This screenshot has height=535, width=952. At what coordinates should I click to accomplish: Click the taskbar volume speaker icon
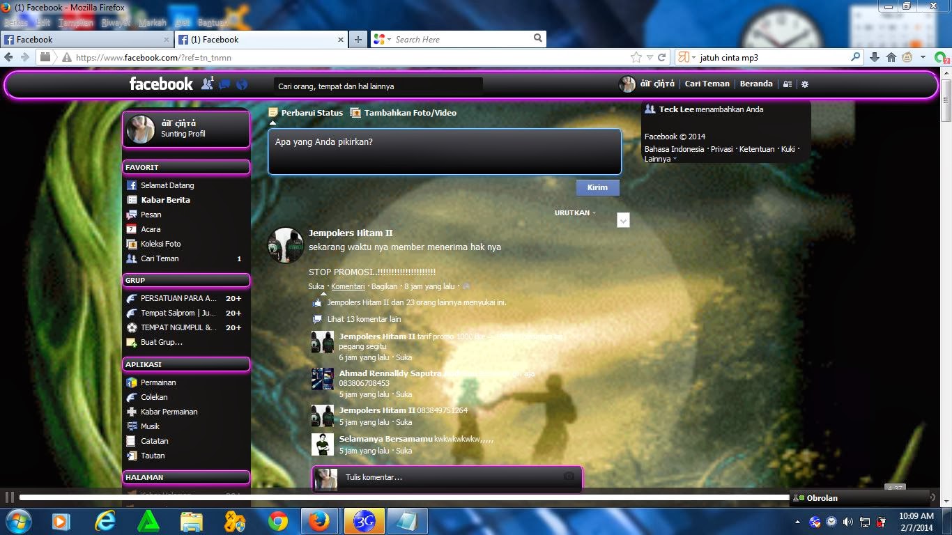(x=848, y=522)
